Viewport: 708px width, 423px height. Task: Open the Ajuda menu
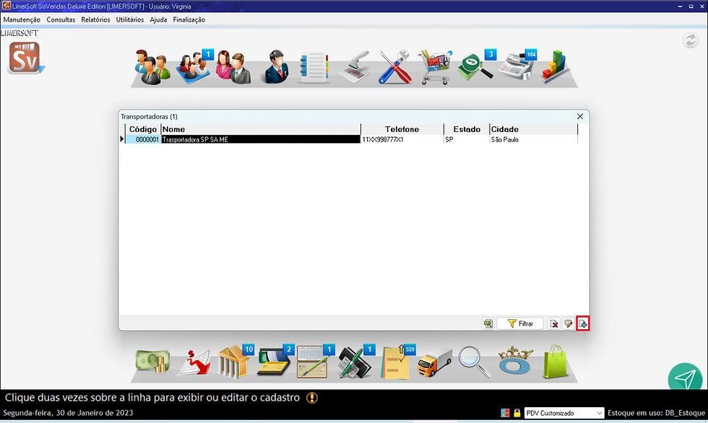(x=158, y=19)
